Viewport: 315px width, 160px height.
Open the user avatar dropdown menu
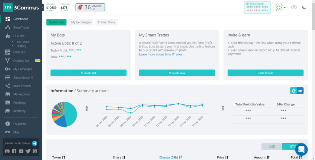pos(280,7)
